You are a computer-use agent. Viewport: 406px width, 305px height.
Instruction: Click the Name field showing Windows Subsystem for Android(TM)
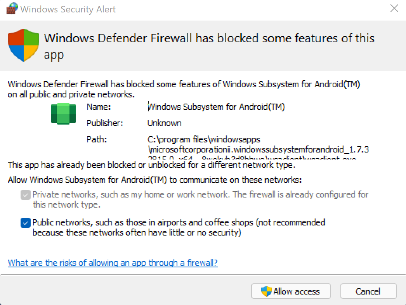[216, 107]
